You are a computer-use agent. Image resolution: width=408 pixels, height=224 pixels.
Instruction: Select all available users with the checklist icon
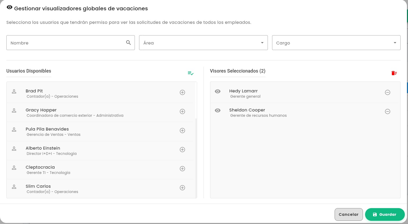(190, 73)
